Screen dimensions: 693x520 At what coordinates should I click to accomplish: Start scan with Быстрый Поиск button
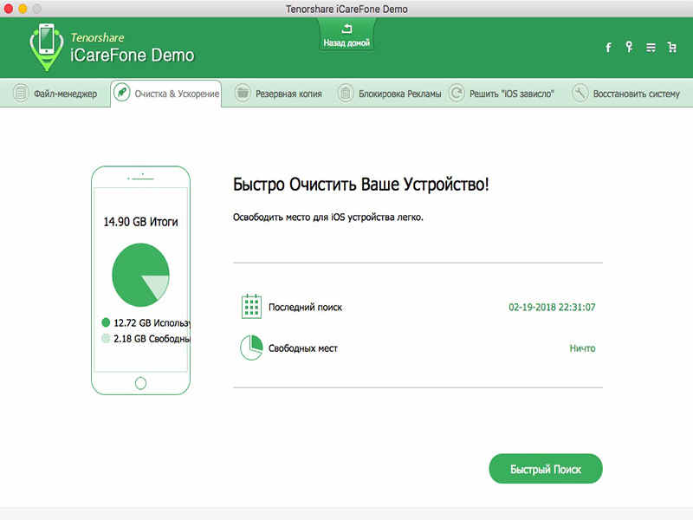point(546,469)
